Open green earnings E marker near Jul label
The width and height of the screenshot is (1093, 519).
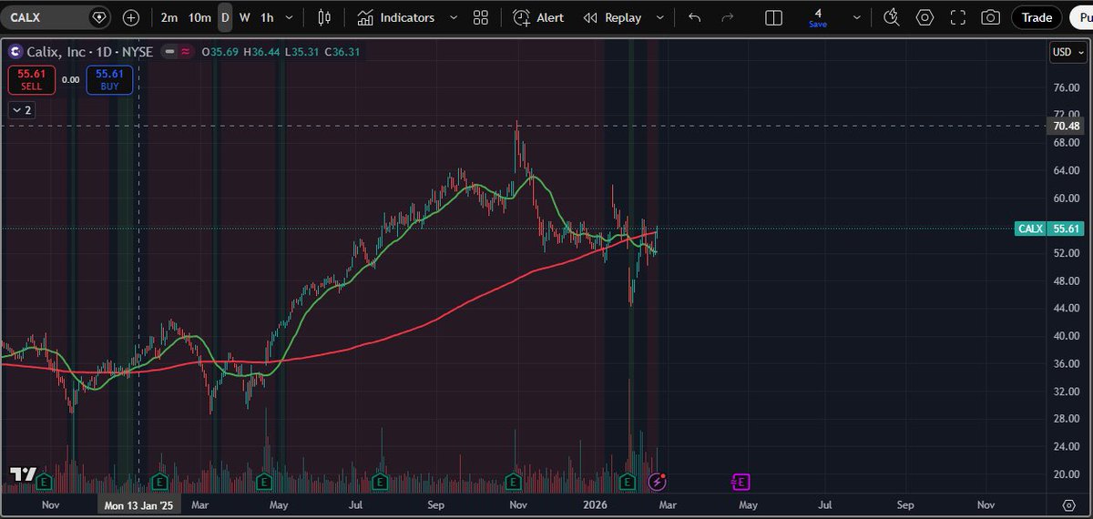click(381, 480)
